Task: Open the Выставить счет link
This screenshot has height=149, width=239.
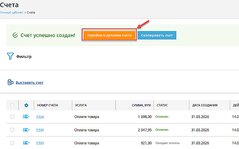Action: 30,83
